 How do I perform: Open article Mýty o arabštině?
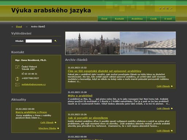coord(80,96)
